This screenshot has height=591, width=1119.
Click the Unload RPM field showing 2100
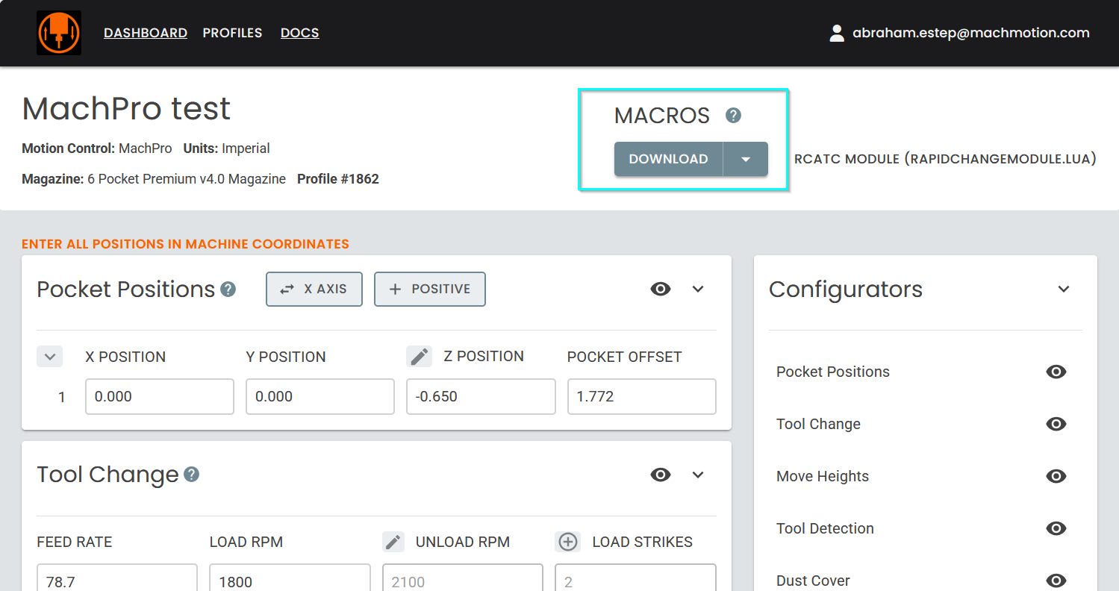463,578
